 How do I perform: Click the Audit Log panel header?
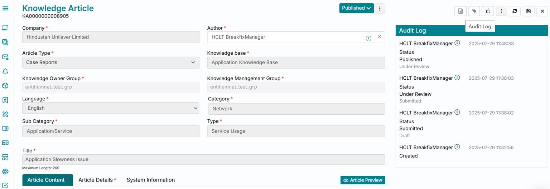pyautogui.click(x=472, y=30)
